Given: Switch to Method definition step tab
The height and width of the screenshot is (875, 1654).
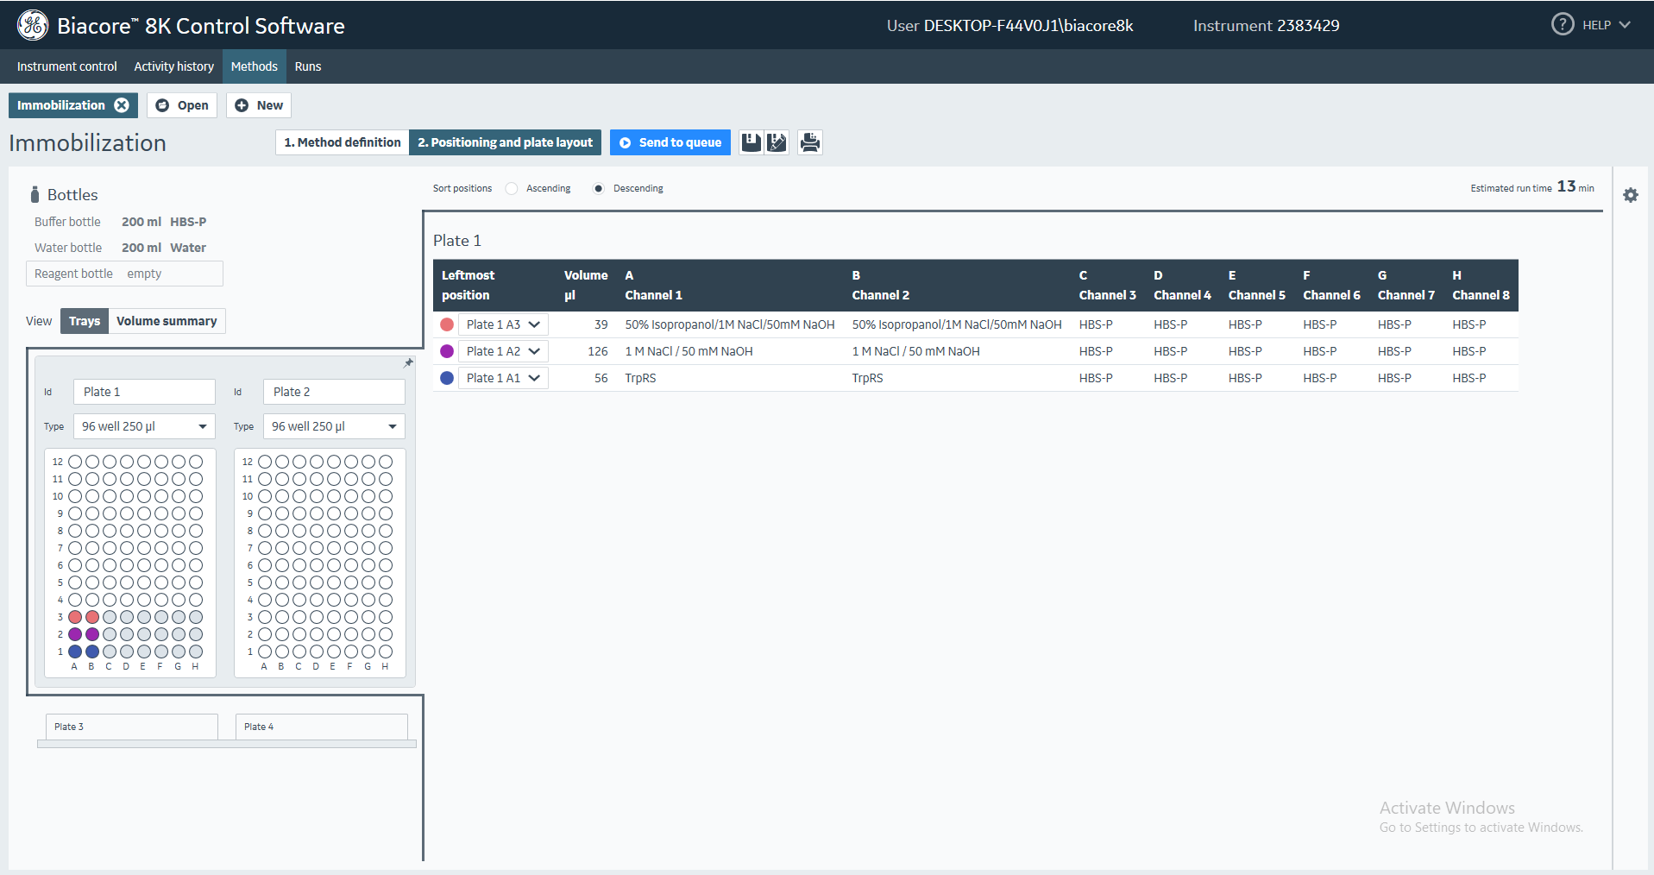Looking at the screenshot, I should pos(343,142).
